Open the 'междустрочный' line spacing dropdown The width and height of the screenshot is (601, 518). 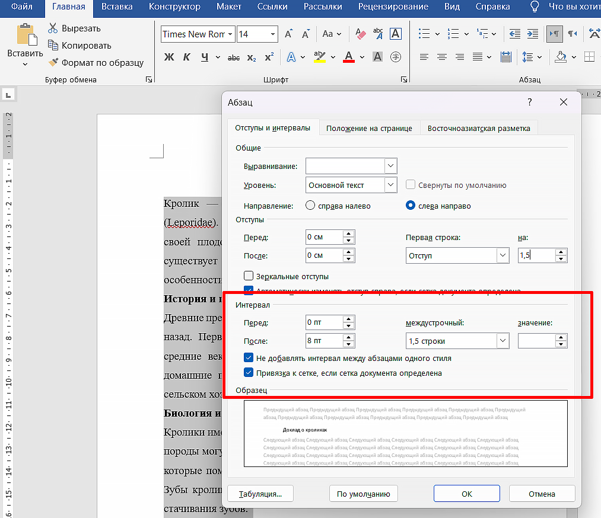click(503, 341)
